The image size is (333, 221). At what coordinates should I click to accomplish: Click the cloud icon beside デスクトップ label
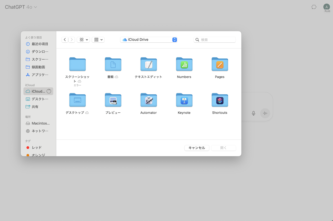[x=87, y=113]
